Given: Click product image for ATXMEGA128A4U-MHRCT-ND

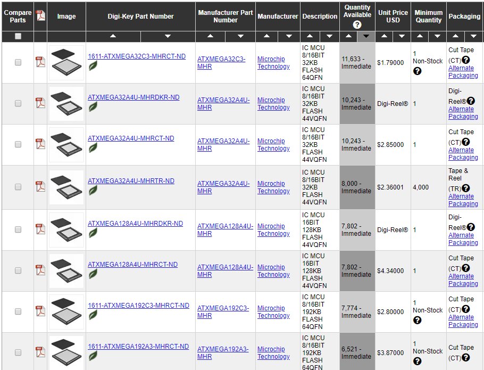Looking at the screenshot, I should (x=66, y=271).
